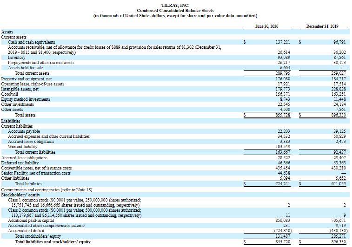Click the Stockholders' equity section heading
The width and height of the screenshot is (352, 247).
20,195
